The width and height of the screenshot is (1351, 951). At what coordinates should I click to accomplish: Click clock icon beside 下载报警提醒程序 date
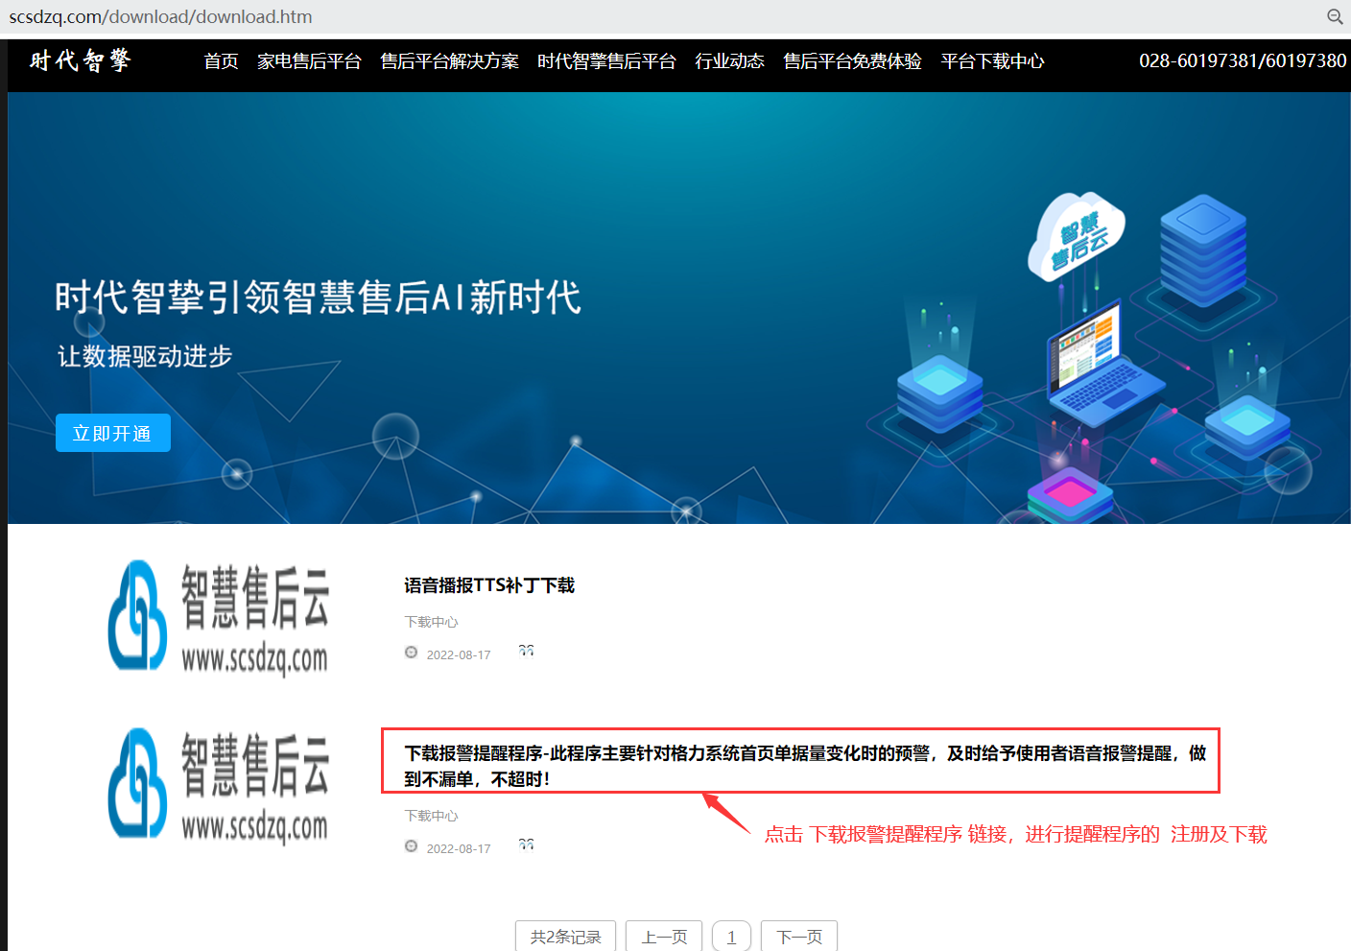tap(412, 846)
